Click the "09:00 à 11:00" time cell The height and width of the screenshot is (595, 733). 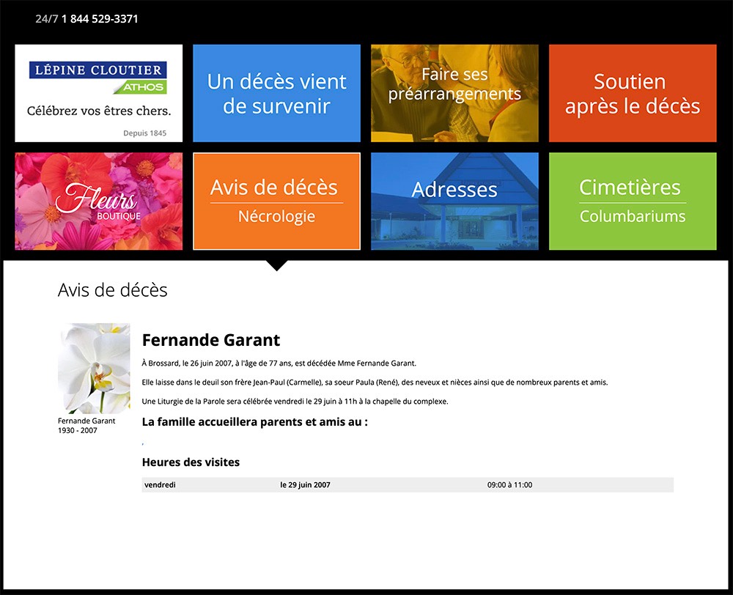(x=509, y=484)
